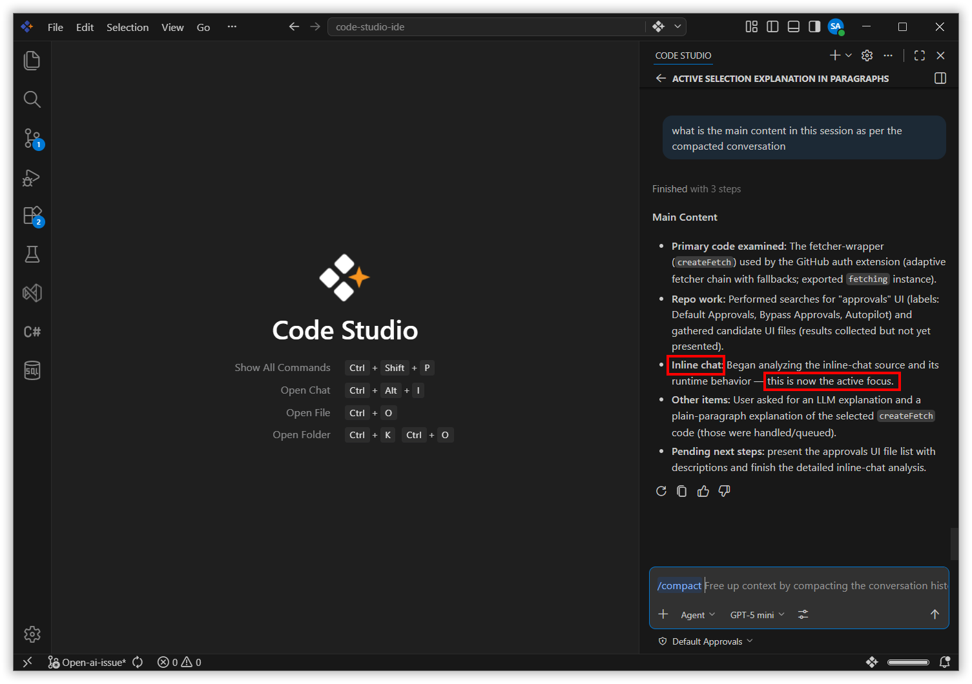Toggle the bottom panel layout button
The height and width of the screenshot is (684, 972).
[x=794, y=26]
